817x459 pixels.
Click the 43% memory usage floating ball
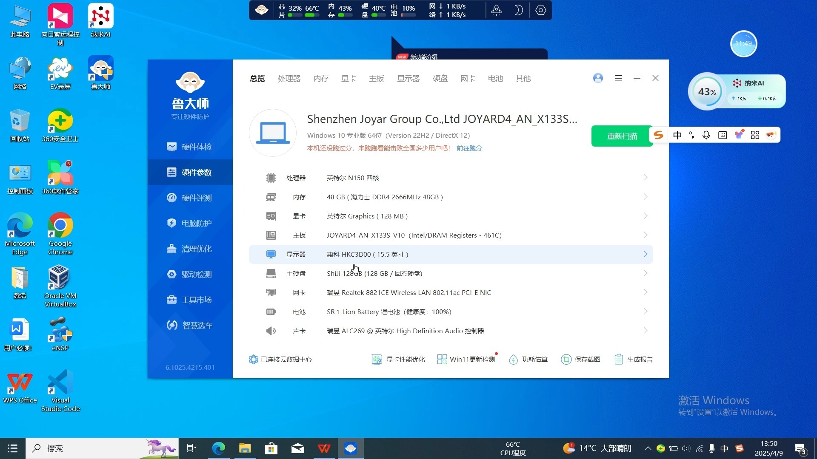[707, 92]
